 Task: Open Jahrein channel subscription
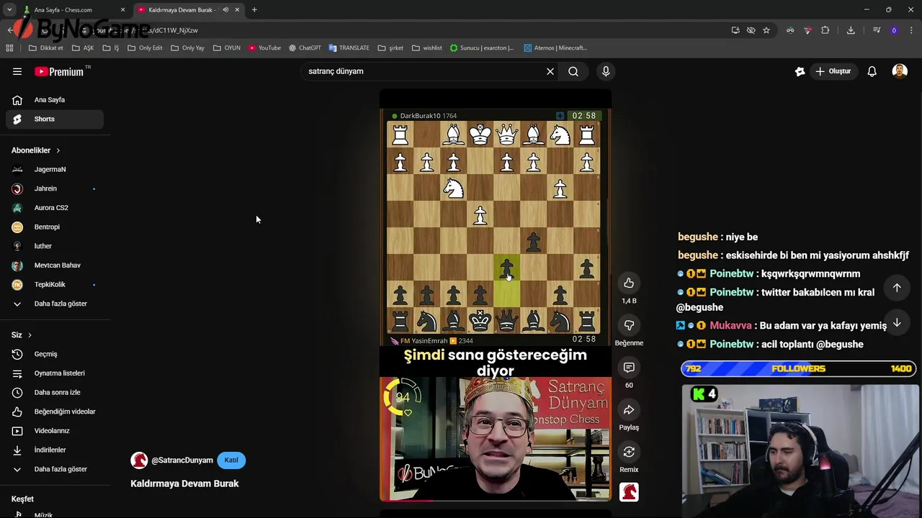(x=55, y=188)
